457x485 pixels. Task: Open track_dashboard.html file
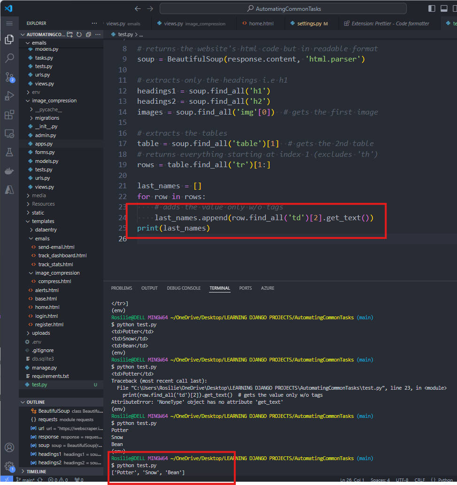pos(62,255)
